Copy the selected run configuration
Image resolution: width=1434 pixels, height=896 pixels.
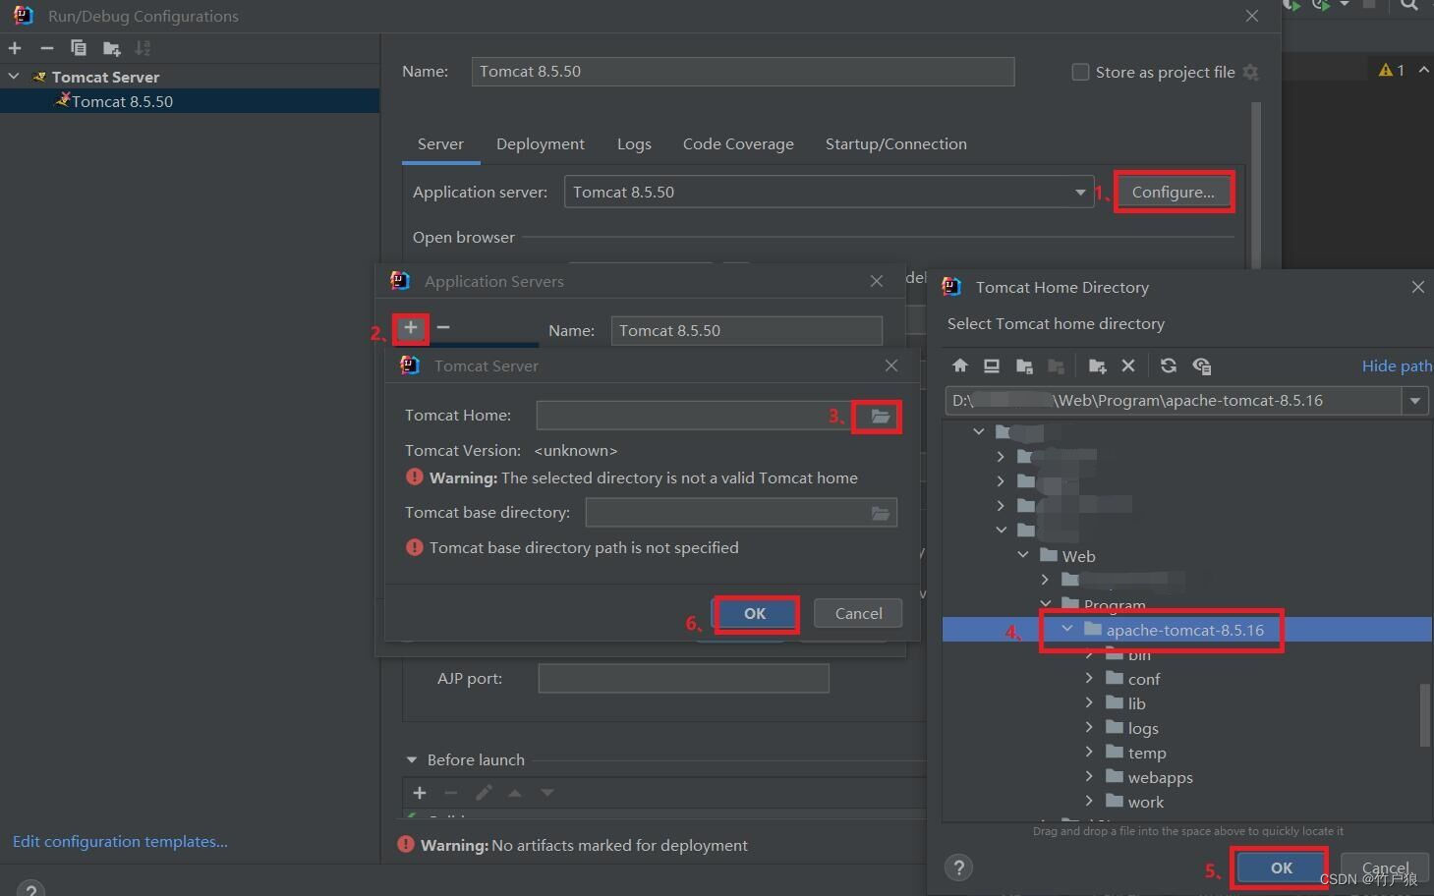pyautogui.click(x=79, y=48)
